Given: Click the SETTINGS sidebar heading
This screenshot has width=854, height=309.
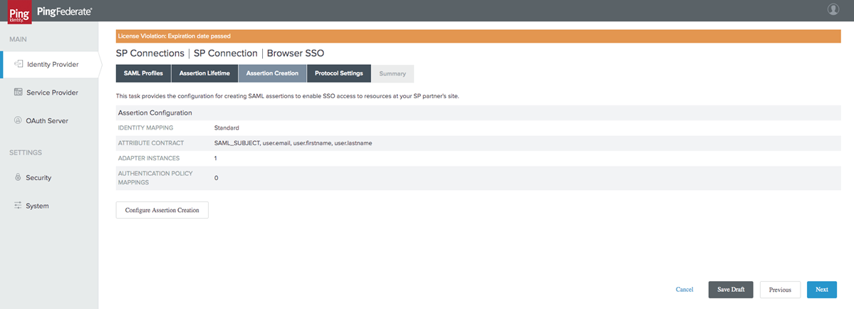Looking at the screenshot, I should [x=26, y=152].
